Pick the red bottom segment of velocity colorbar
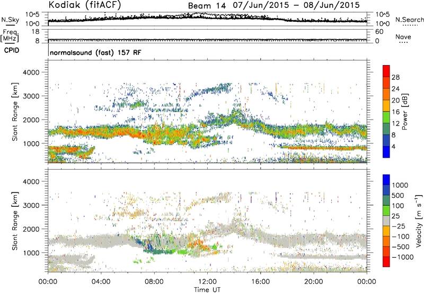Screen dimensions: 424x293 [386, 262]
